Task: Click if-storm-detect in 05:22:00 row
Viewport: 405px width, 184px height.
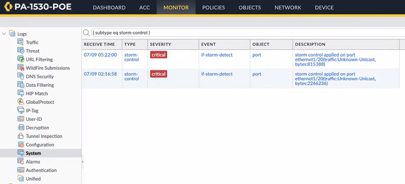Action: point(217,55)
